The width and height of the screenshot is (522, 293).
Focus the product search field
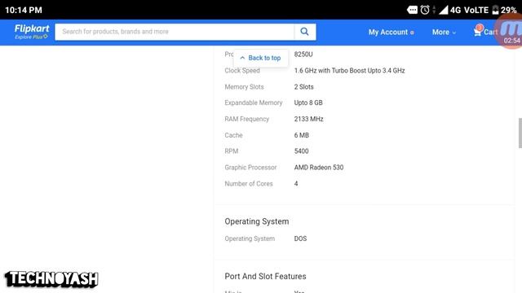click(175, 32)
